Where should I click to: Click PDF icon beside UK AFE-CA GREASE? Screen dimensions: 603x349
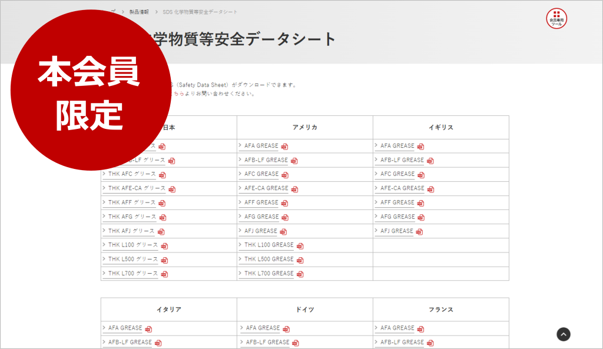430,189
